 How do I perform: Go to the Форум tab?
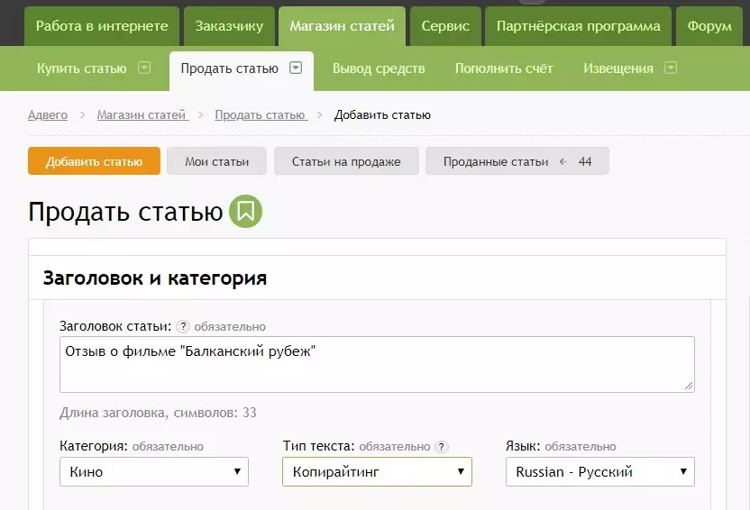pyautogui.click(x=709, y=26)
